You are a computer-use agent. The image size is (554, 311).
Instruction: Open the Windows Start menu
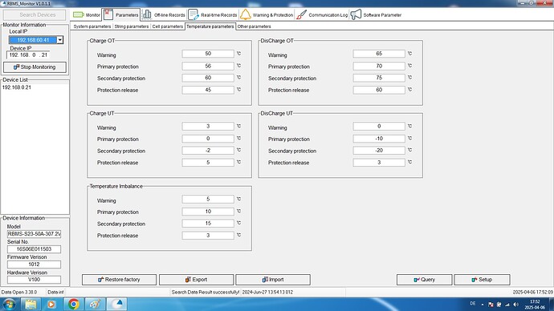(9, 304)
